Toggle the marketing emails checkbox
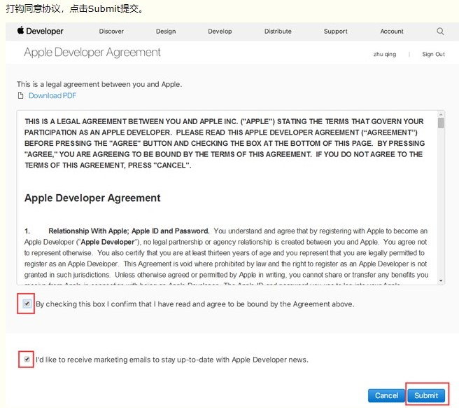The width and height of the screenshot is (459, 408). pyautogui.click(x=27, y=359)
